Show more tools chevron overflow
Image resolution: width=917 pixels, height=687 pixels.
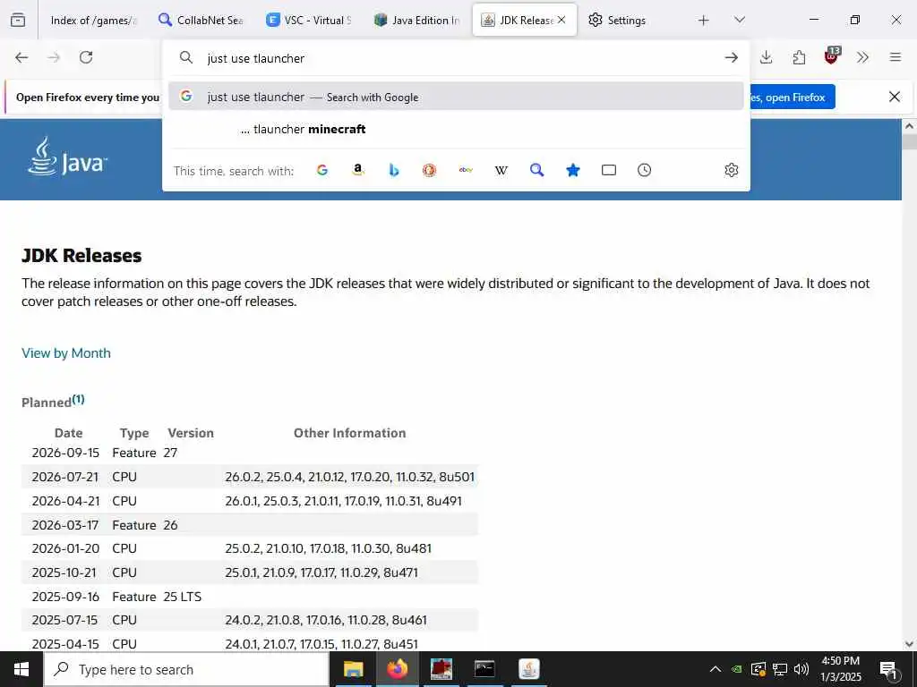tap(862, 57)
